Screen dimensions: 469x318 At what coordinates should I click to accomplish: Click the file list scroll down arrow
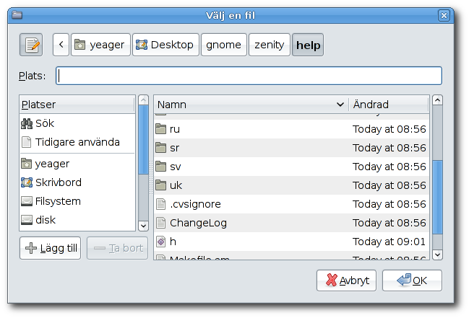click(x=437, y=254)
